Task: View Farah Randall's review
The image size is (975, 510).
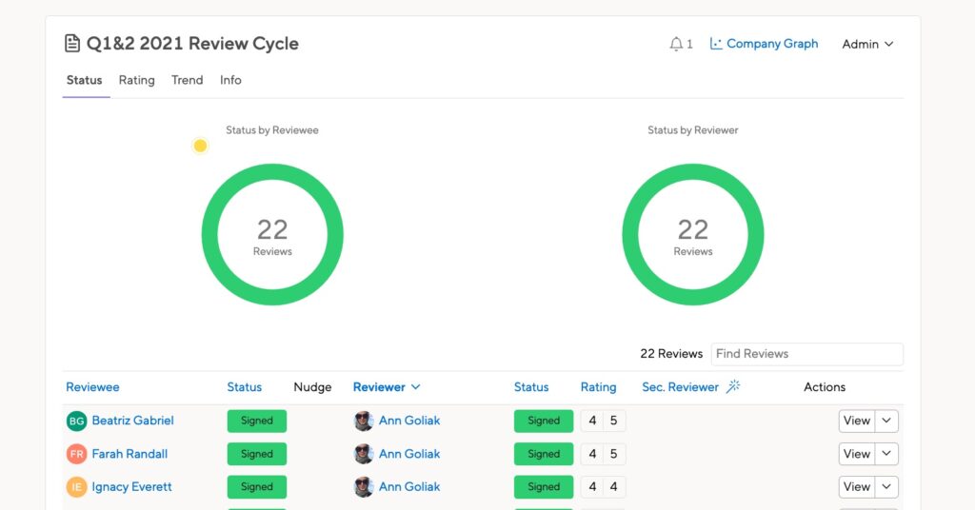Action: coord(857,454)
